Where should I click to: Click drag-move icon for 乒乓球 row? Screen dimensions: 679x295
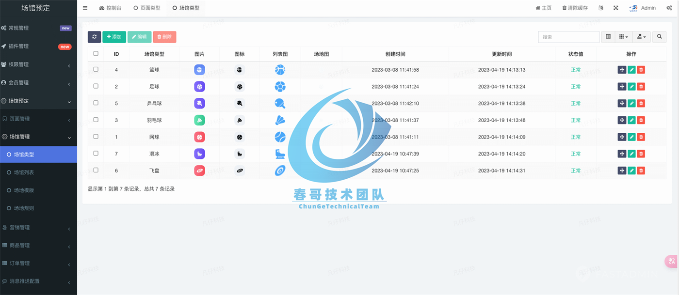click(622, 103)
